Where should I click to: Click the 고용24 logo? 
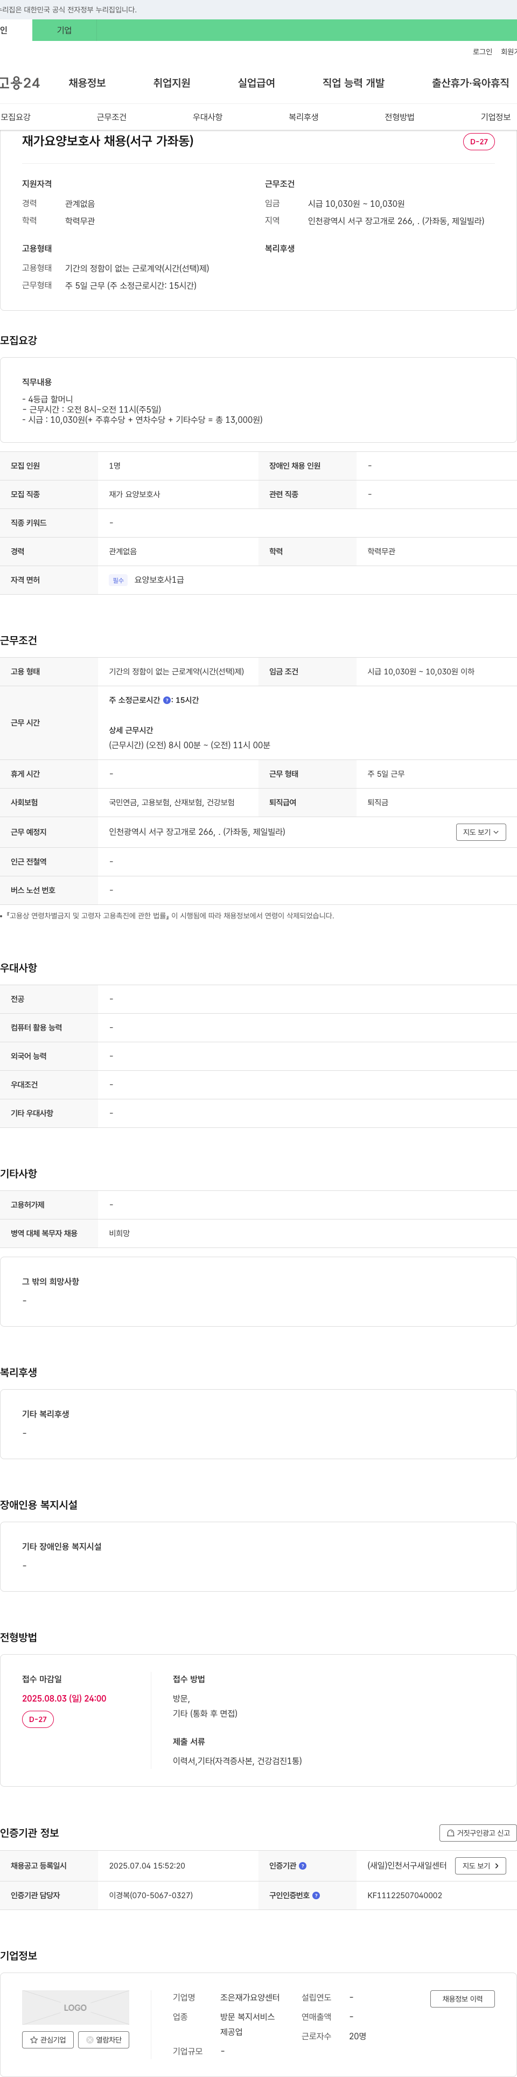pos(19,83)
